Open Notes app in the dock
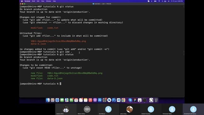This screenshot has width=204, height=115. 85,100
